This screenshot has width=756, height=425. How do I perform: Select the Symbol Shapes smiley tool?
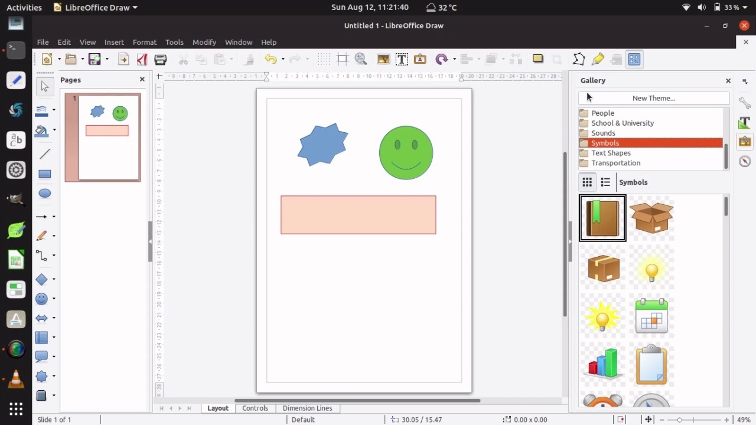point(42,299)
